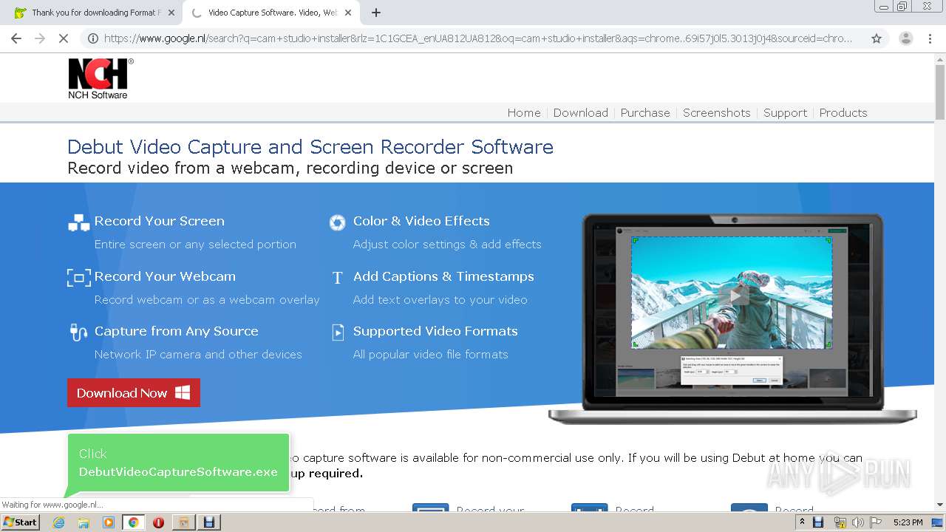Open Internet Explorer from the taskbar
Screen dimensions: 946x532
click(58, 522)
